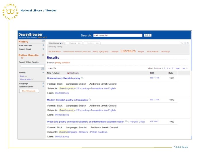Click the Hide Details icon

coord(68,73)
